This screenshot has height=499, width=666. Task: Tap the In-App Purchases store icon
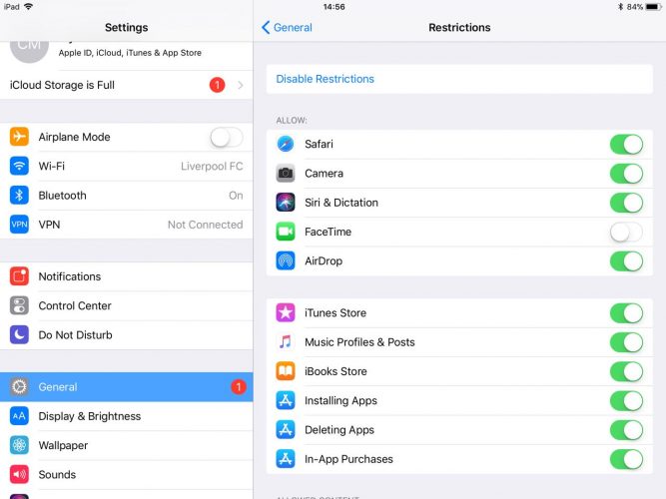click(x=286, y=459)
